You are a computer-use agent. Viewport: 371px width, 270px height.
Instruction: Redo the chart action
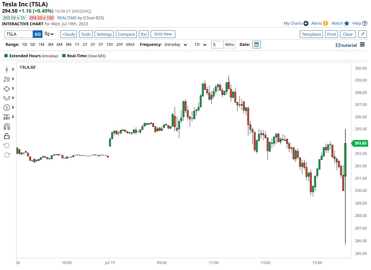click(7, 155)
